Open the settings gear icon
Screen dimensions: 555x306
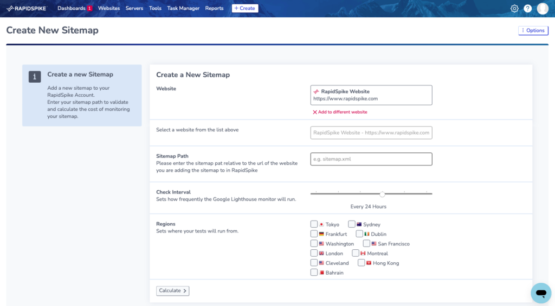514,9
